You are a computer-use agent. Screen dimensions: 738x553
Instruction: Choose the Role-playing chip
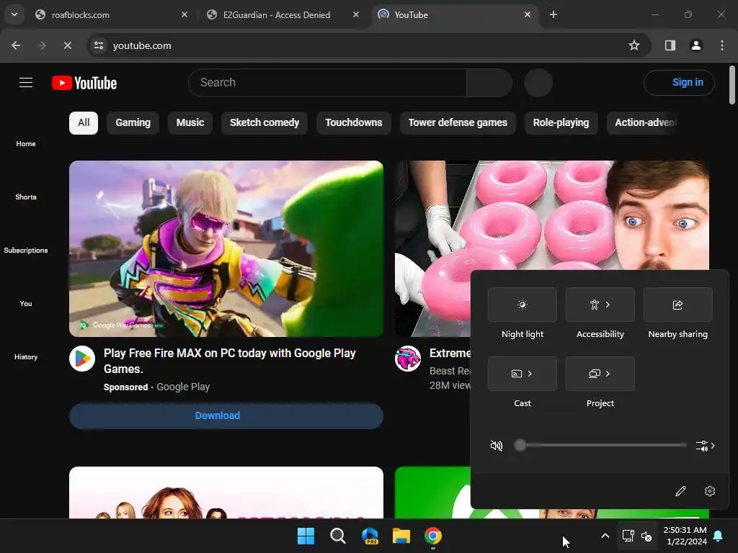(561, 122)
